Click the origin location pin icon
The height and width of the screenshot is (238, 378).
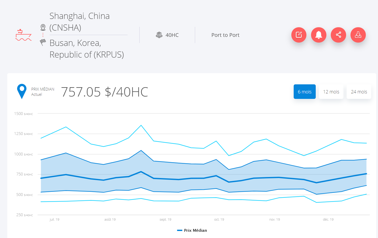pos(43,27)
